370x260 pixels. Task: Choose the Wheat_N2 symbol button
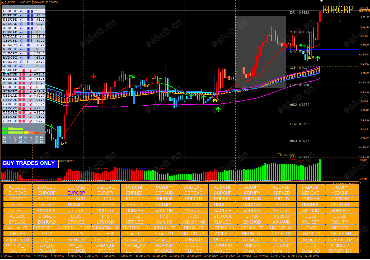click(x=252, y=239)
